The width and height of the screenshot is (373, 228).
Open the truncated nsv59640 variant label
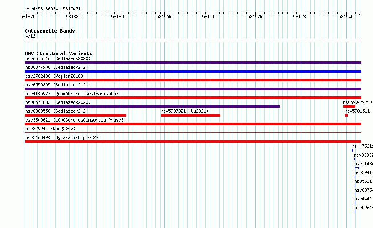pos(363,208)
